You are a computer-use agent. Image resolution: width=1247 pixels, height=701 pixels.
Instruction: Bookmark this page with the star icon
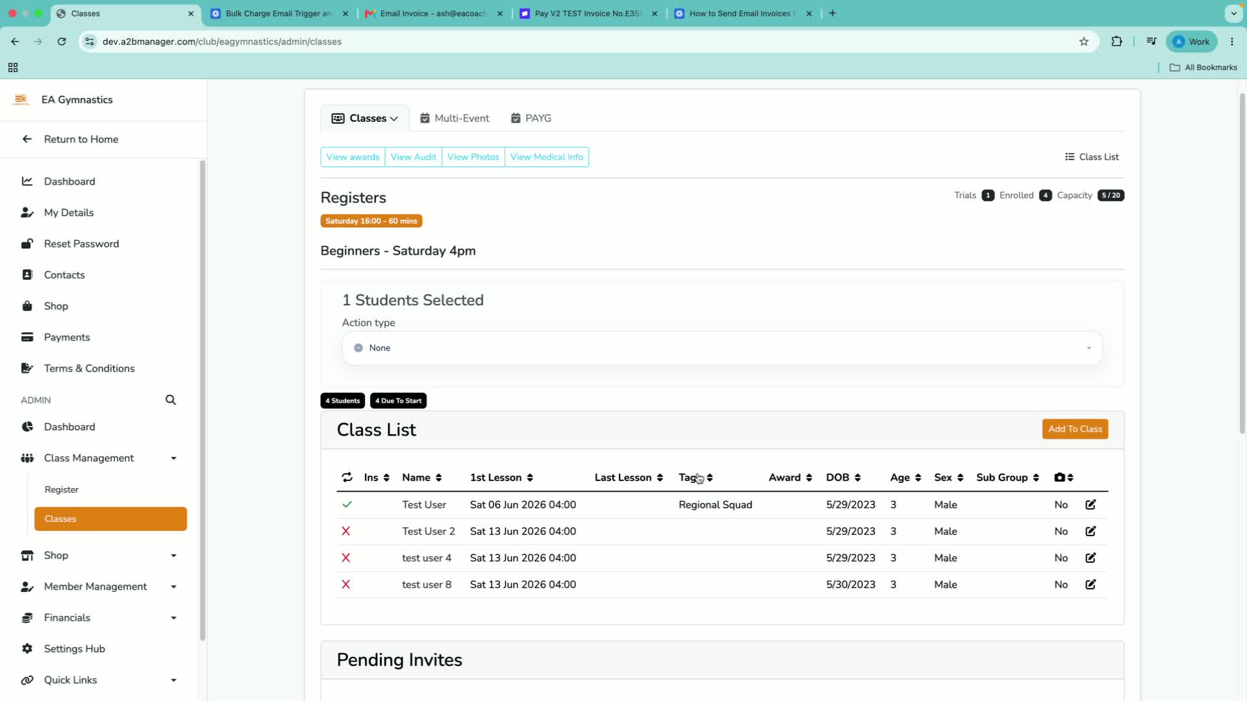[1083, 42]
